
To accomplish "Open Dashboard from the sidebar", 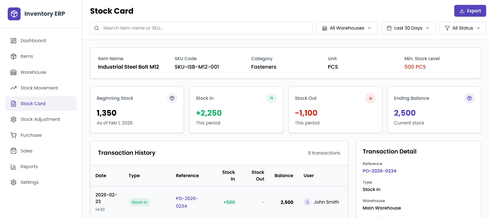I will point(33,41).
